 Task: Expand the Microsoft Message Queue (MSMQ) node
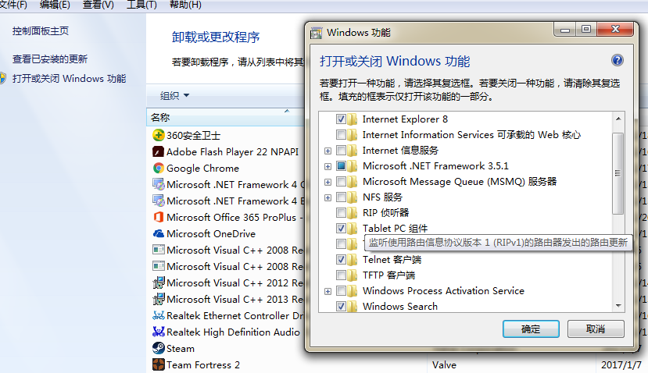[x=328, y=183]
